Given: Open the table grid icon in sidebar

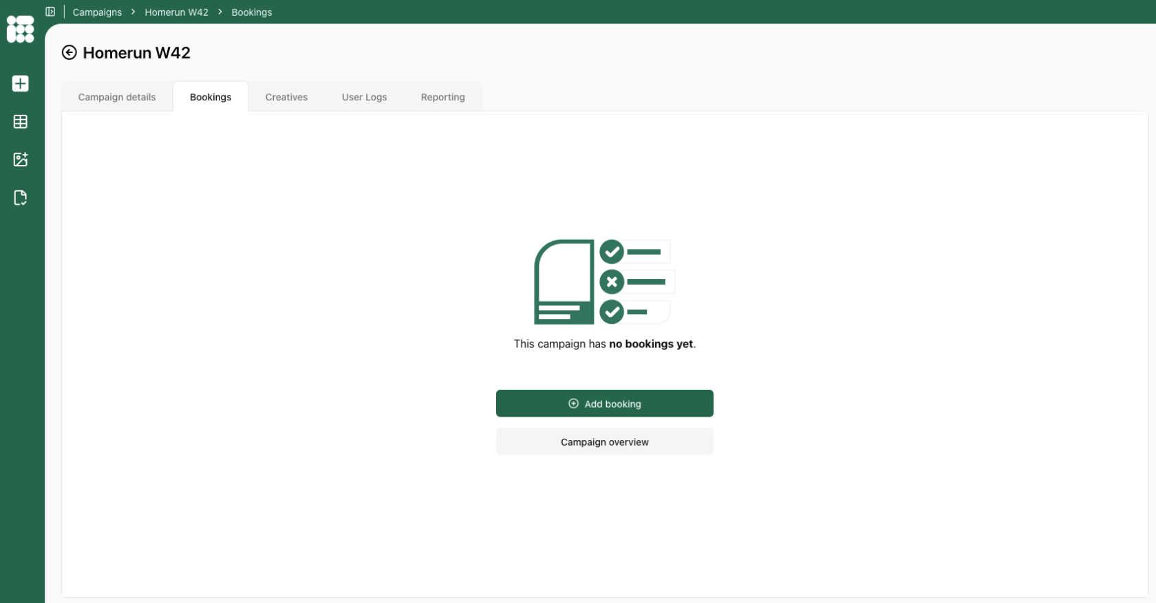Looking at the screenshot, I should [x=21, y=122].
